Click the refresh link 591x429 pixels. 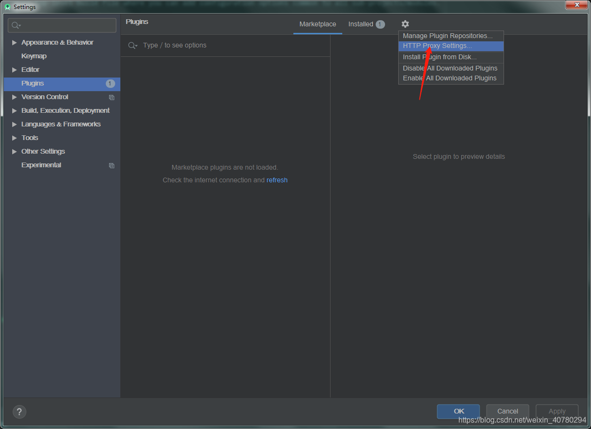(277, 180)
